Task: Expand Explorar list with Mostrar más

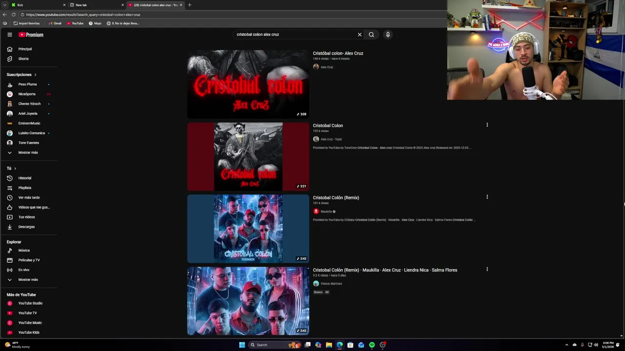Action: click(28, 280)
